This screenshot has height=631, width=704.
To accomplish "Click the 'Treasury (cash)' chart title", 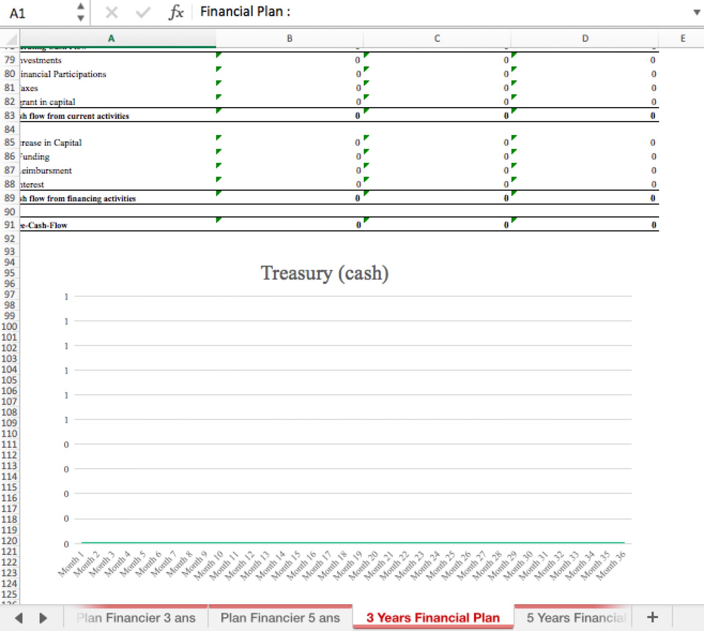I will [x=324, y=273].
